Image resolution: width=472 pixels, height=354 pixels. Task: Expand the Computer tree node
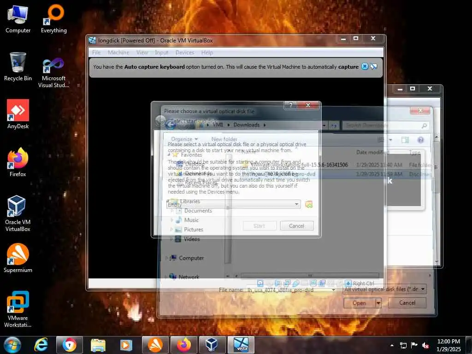click(x=167, y=258)
